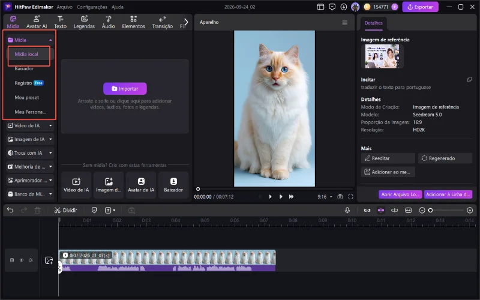Open the user avatar profile icon
This screenshot has height=300, width=480.
click(x=355, y=7)
